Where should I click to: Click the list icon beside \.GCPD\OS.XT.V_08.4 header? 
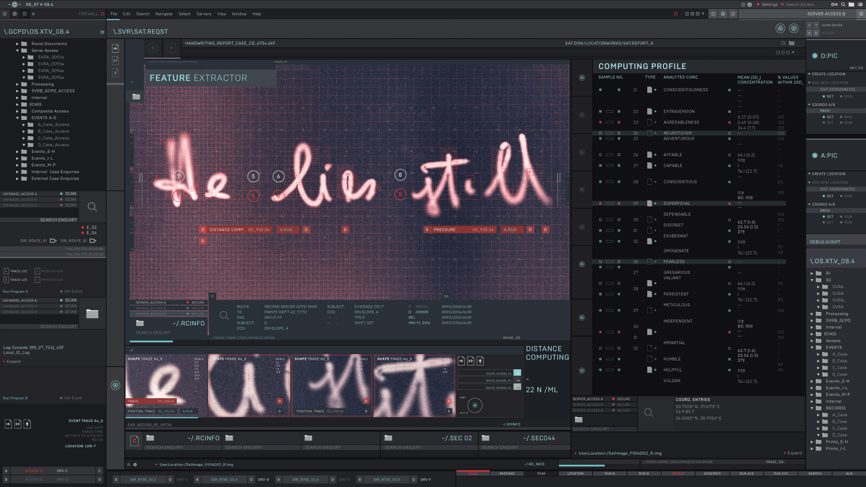tap(102, 32)
